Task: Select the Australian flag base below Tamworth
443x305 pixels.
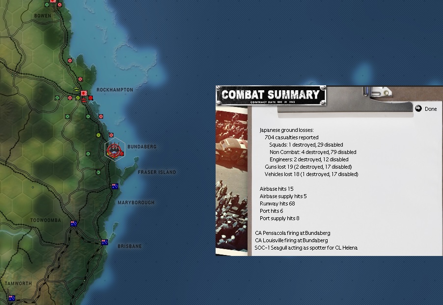Action: click(x=12, y=298)
